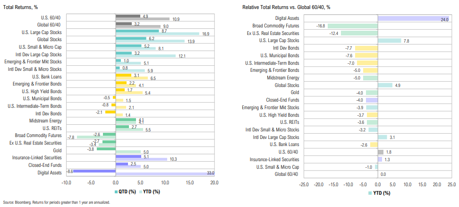
Task: Click the "Total Returns, %" chart title
Action: click(22, 7)
